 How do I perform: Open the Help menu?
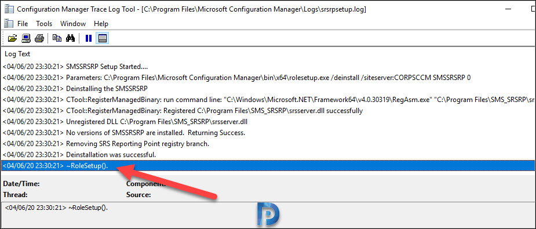(x=101, y=24)
